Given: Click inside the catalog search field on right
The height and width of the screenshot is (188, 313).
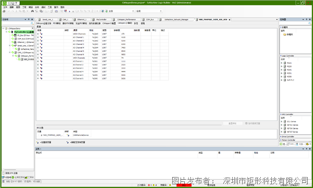Looking at the screenshot, I should click(x=294, y=23).
